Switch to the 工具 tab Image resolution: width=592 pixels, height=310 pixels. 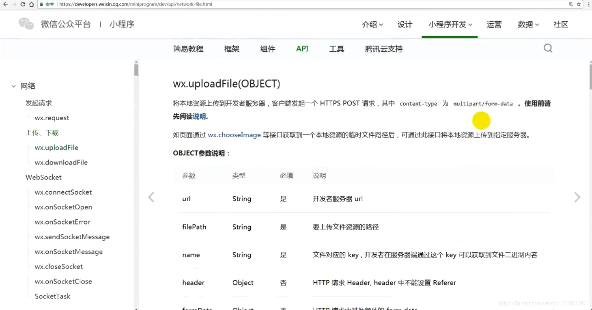coord(337,49)
